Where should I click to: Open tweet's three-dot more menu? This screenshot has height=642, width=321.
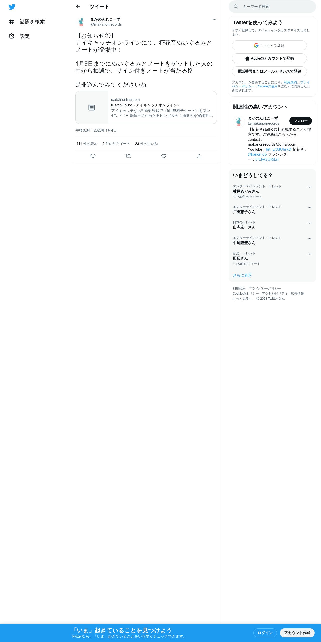(x=214, y=19)
